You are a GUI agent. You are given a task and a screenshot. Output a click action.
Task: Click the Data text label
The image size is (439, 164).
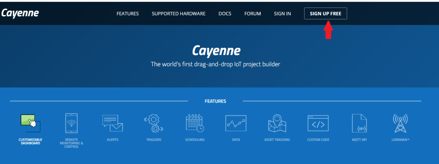[236, 140]
